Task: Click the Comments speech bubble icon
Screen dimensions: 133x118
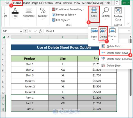Action: (117, 3)
